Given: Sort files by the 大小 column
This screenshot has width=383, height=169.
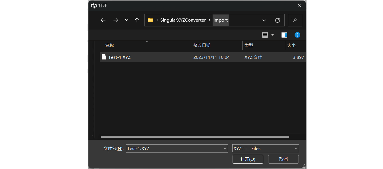Looking at the screenshot, I should pyautogui.click(x=291, y=45).
